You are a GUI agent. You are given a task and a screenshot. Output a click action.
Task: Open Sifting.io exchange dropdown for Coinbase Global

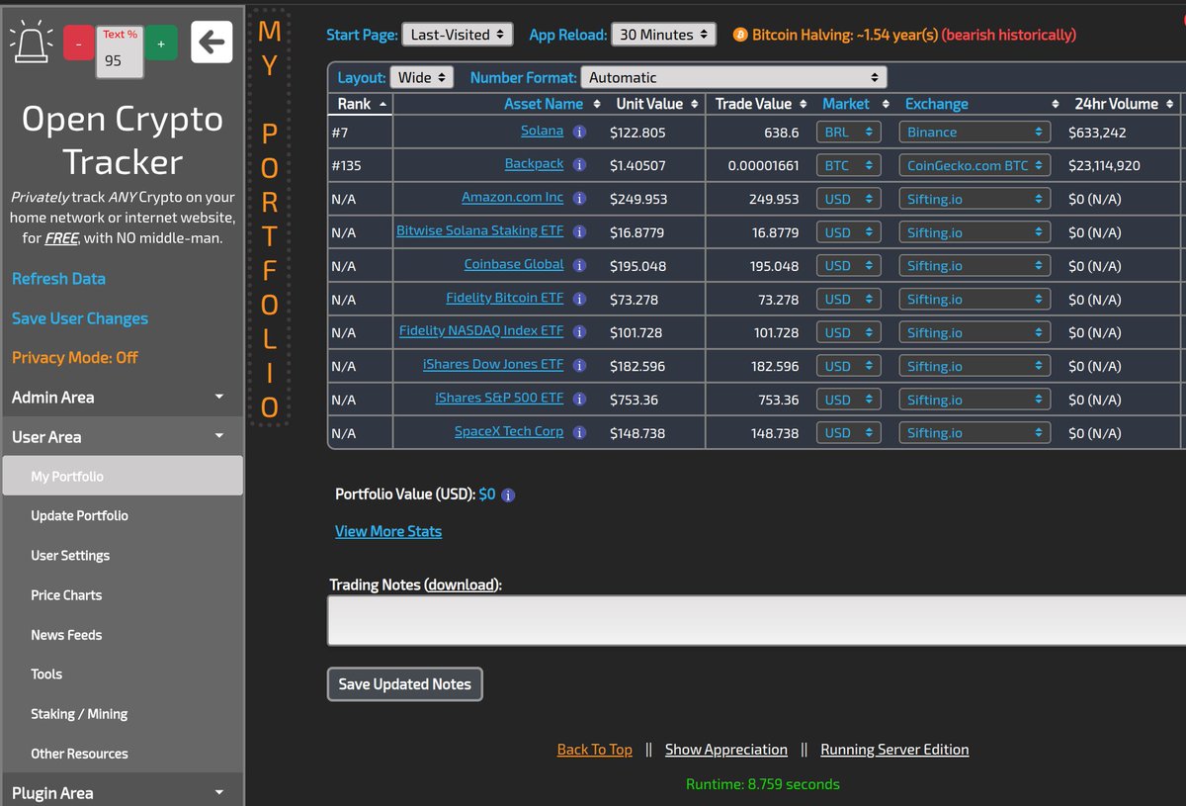[x=974, y=266]
